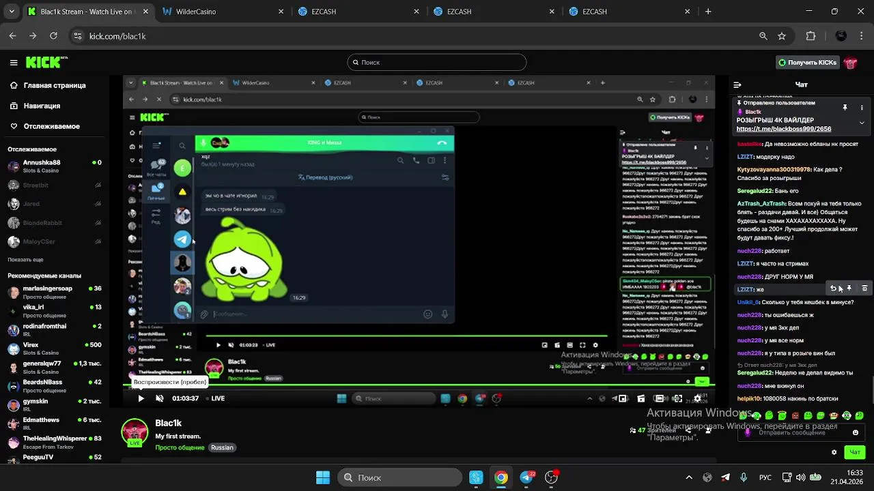Go back in browser history
Image resolution: width=874 pixels, height=491 pixels.
[x=12, y=36]
